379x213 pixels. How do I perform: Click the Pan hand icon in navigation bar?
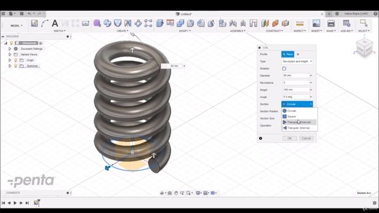pos(176,193)
